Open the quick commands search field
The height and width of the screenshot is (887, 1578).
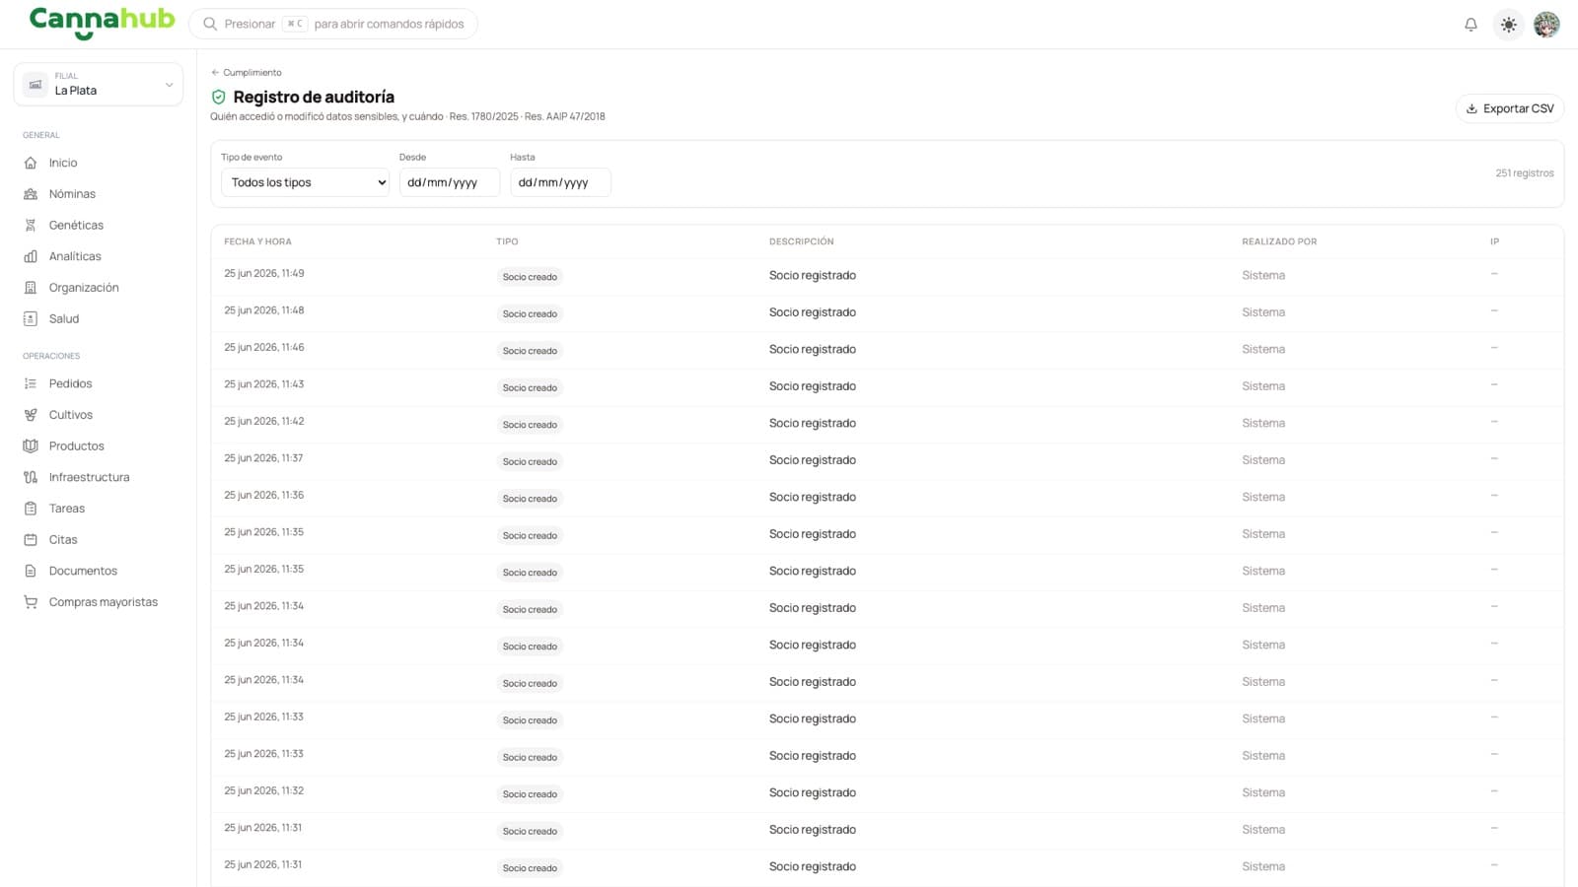coord(333,24)
